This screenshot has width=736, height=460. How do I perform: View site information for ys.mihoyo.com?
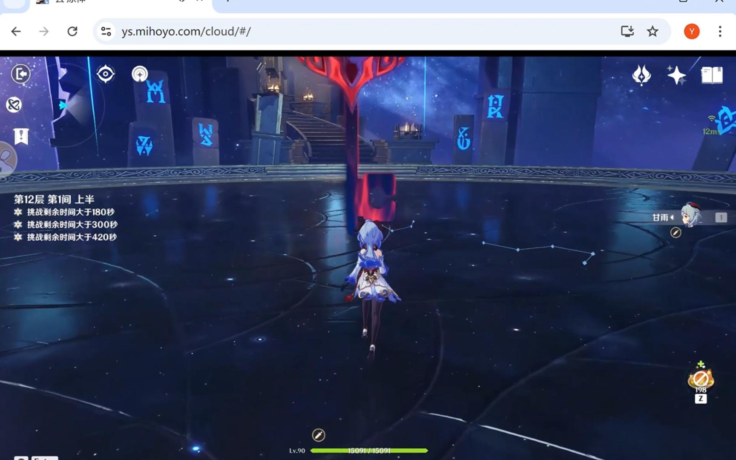pyautogui.click(x=106, y=31)
